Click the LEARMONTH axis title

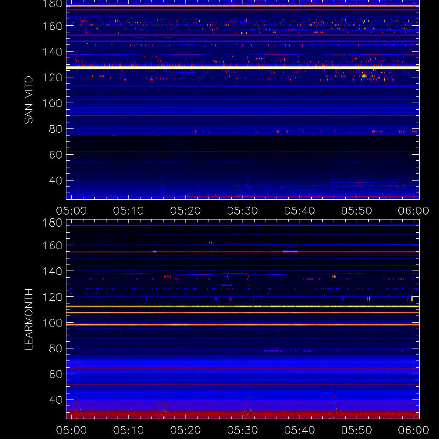[x=29, y=319]
